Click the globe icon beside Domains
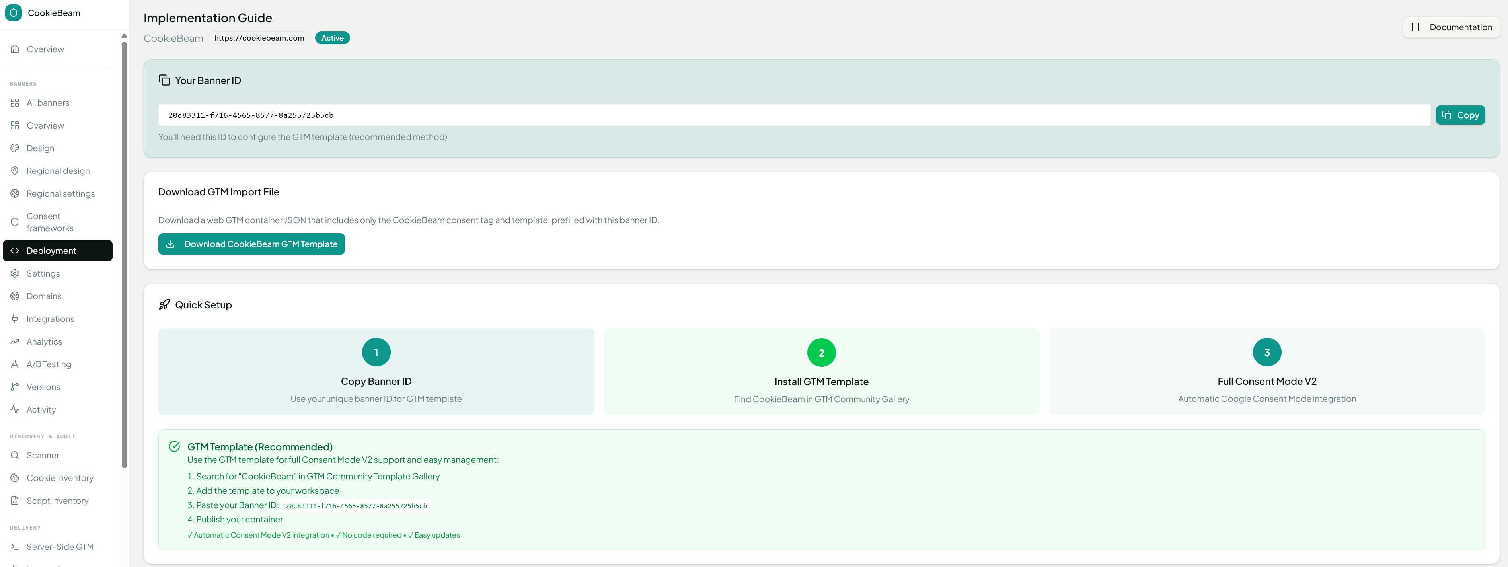1508x567 pixels. (15, 296)
